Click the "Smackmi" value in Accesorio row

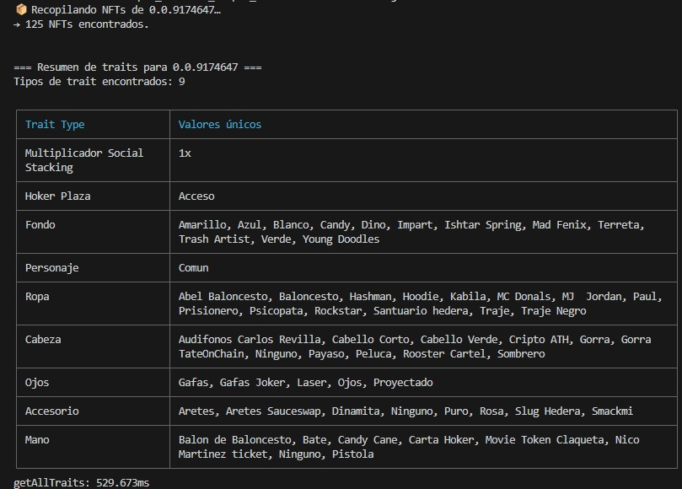612,411
